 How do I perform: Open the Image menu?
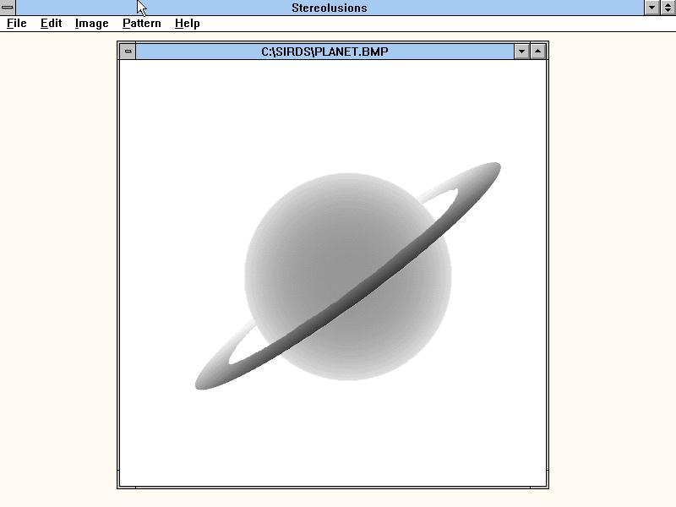[x=91, y=24]
